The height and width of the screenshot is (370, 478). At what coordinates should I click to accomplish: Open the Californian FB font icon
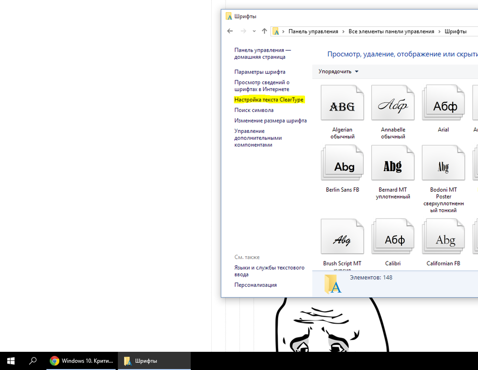pyautogui.click(x=444, y=237)
